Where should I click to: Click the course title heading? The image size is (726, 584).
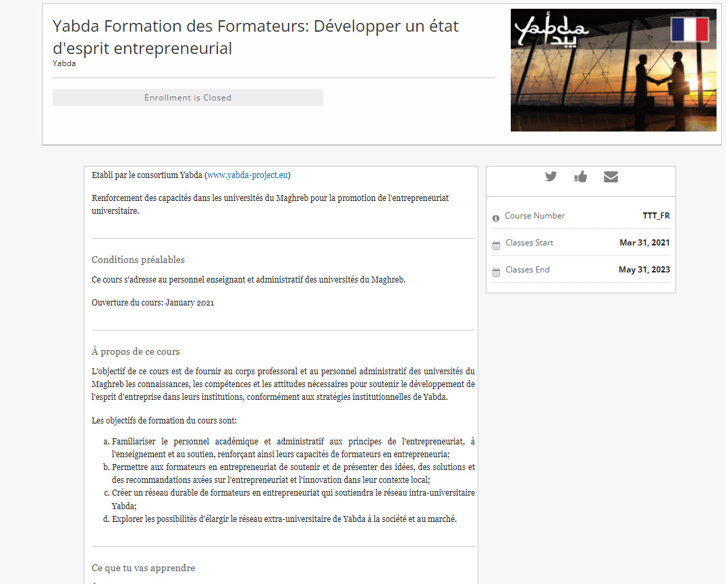[255, 37]
